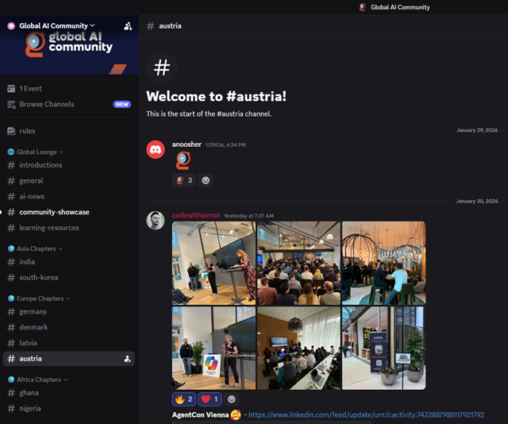Open the LinkedIn feed update link

[367, 415]
